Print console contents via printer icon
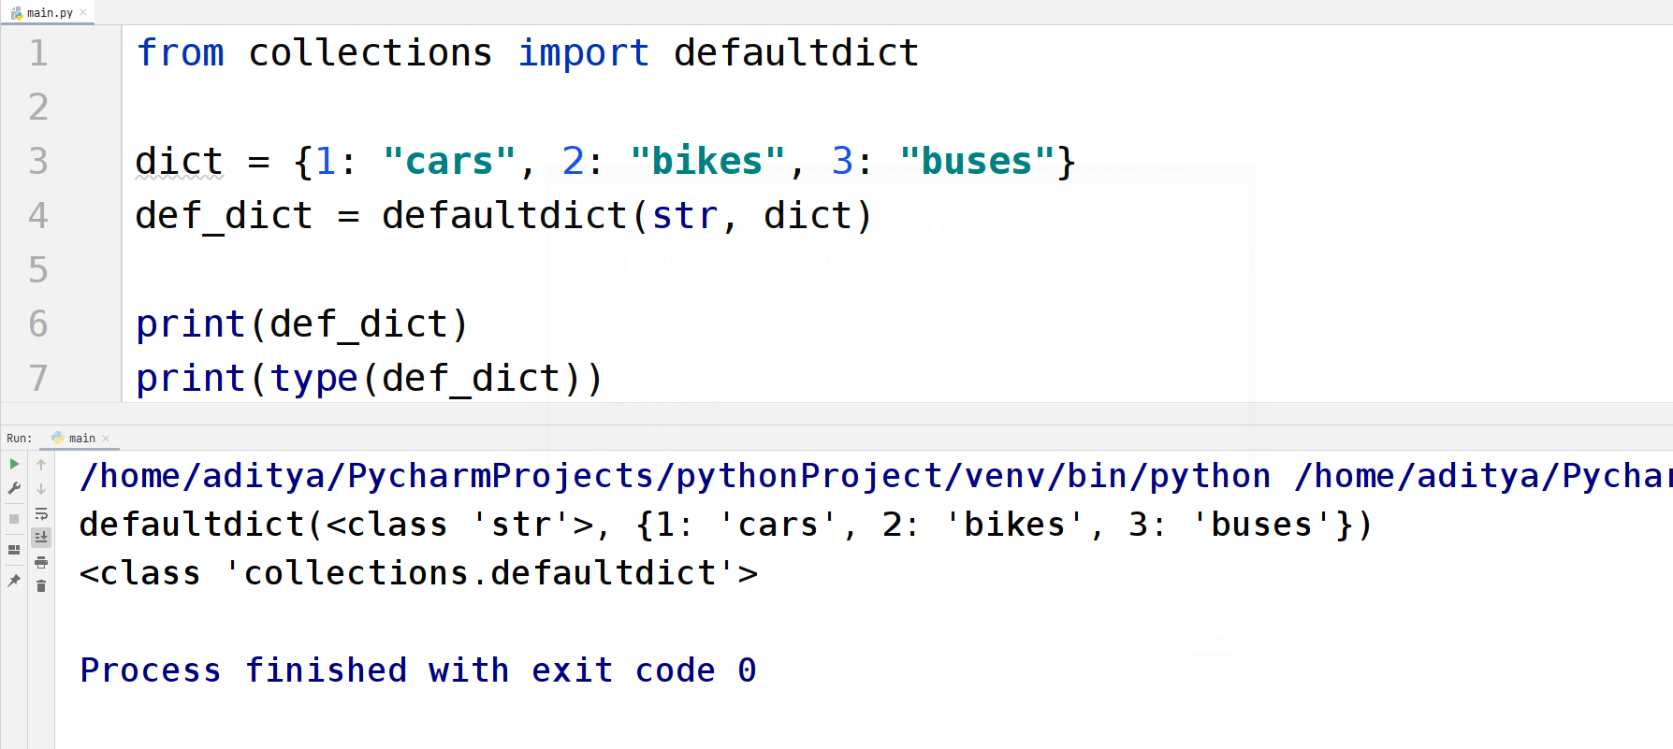Screen dimensions: 1673x749 point(42,562)
